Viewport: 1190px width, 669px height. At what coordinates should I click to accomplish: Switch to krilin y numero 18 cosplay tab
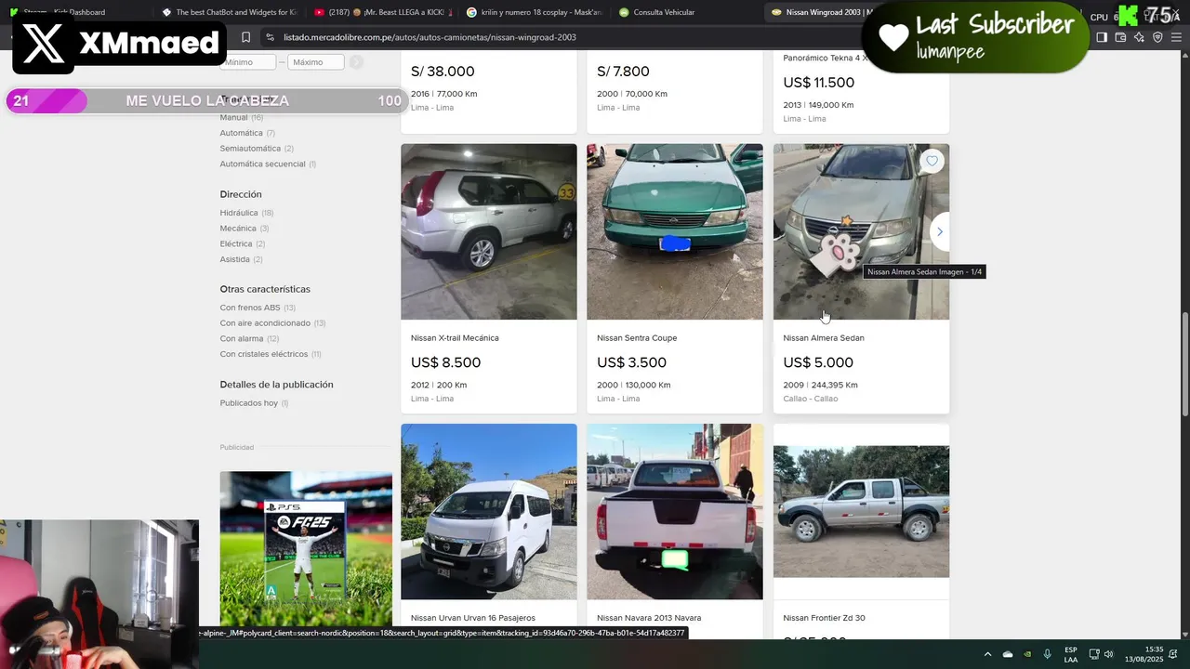coord(534,12)
